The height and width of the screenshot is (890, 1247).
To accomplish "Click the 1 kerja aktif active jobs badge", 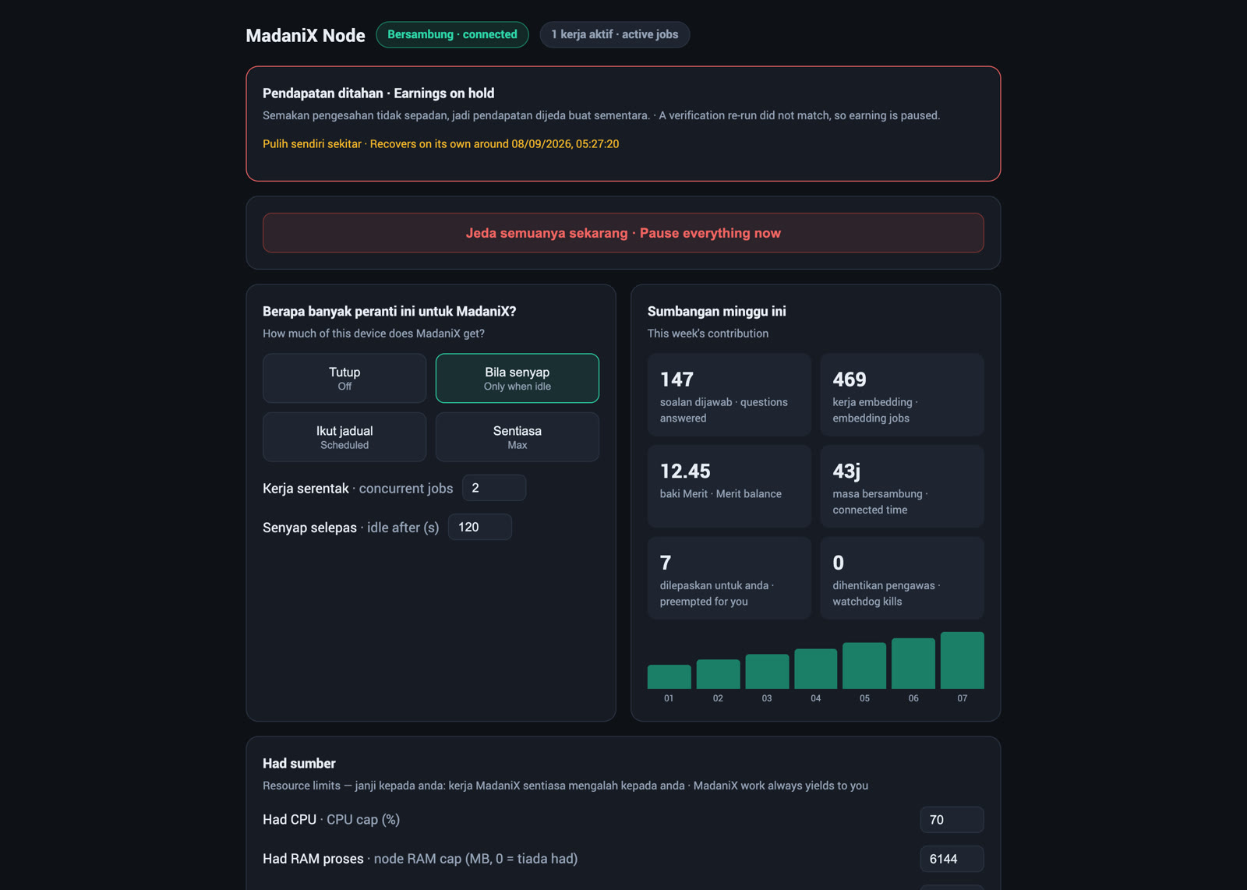I will coord(615,34).
